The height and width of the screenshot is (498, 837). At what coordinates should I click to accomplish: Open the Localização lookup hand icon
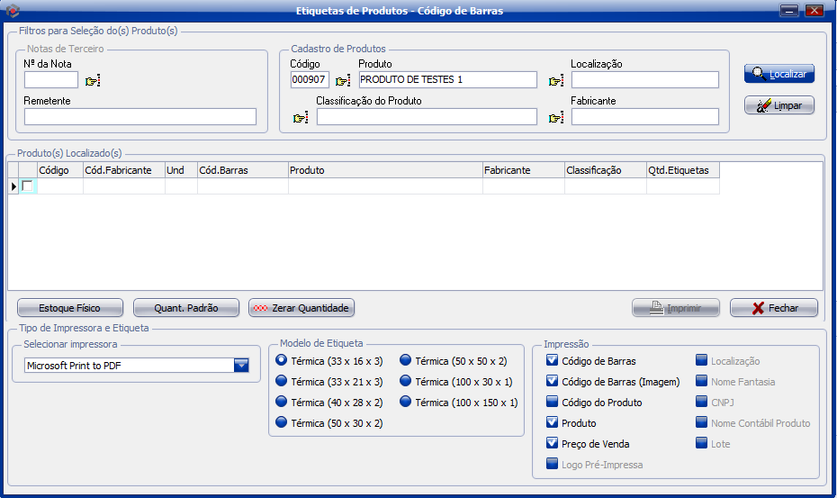click(x=556, y=81)
